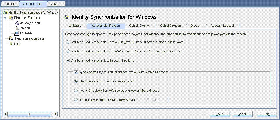Click the Directory Sources folder icon
Viewport: 280px width, 120px height.
pyautogui.click(x=11, y=18)
